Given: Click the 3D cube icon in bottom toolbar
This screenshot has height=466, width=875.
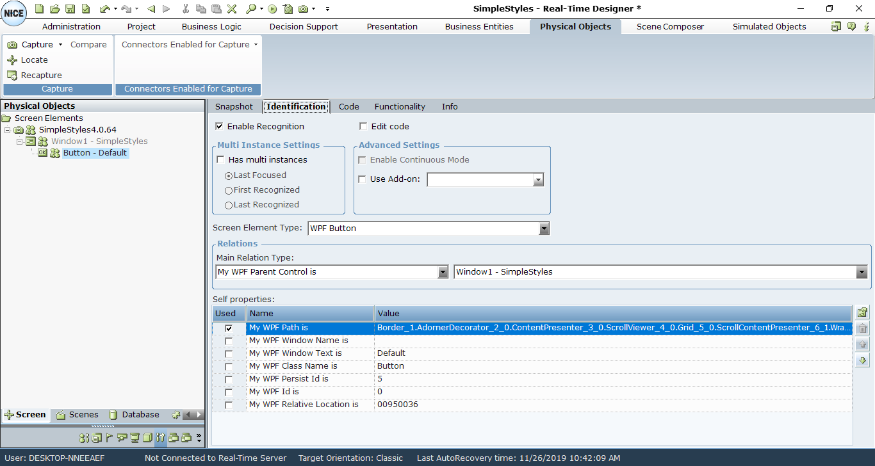Looking at the screenshot, I should [x=147, y=438].
